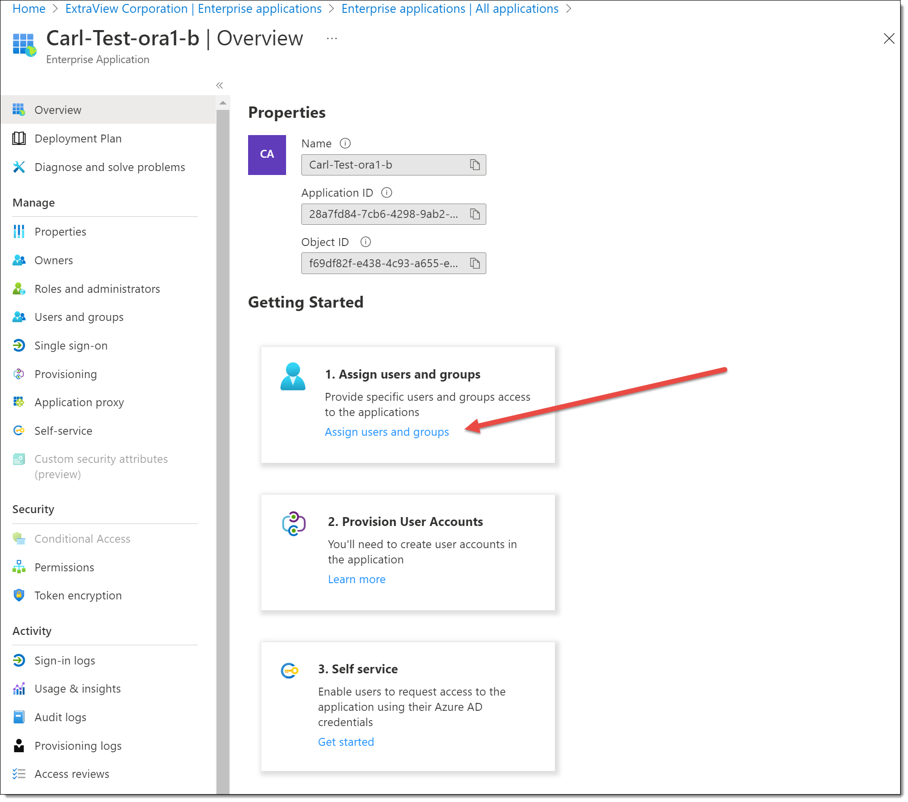The image size is (908, 802).
Task: Click the Token encryption shield icon
Action: pos(19,595)
